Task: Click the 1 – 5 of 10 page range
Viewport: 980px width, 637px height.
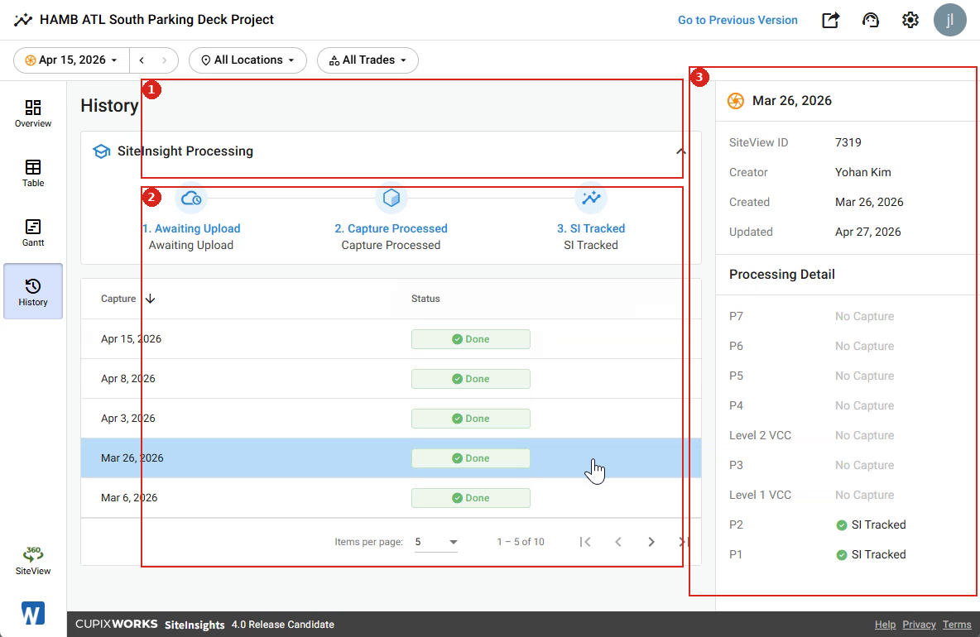Action: point(521,541)
